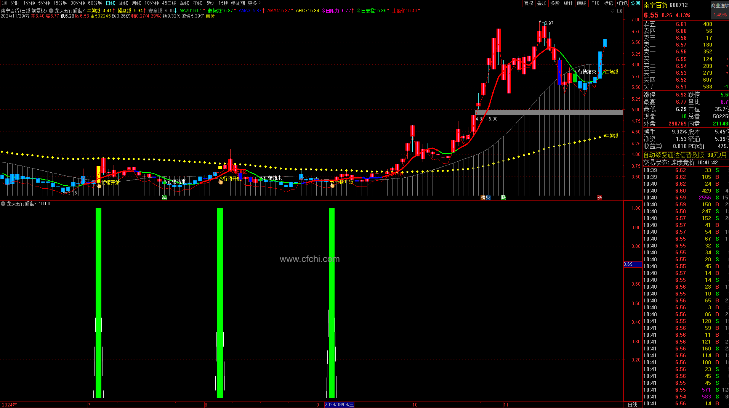Click the 榜 event marker
The height and width of the screenshot is (408, 729).
click(483, 197)
